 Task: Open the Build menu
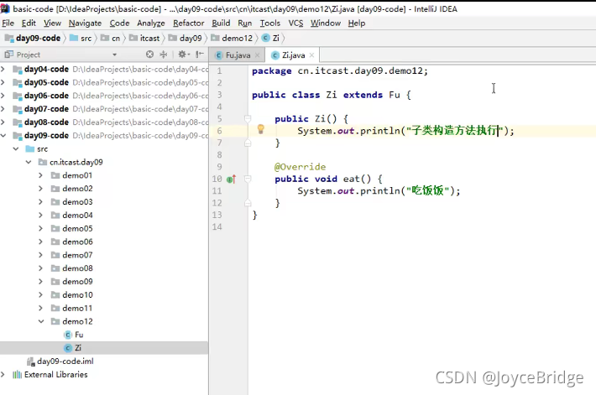click(221, 23)
